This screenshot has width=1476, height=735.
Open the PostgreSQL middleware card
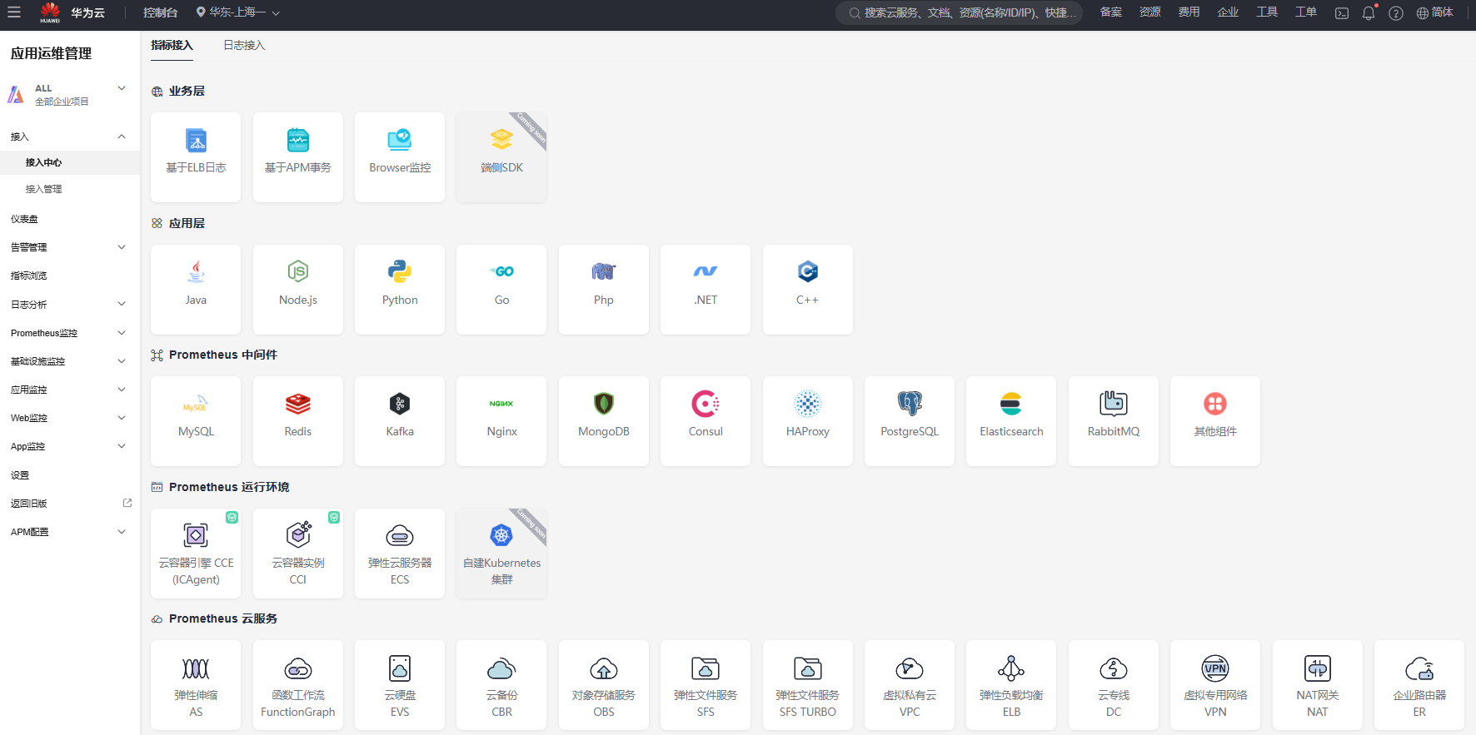coord(910,421)
